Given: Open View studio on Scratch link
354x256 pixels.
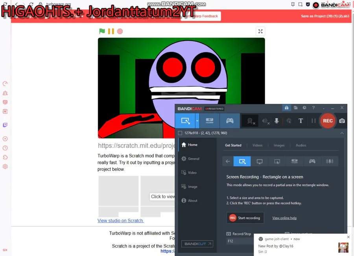Looking at the screenshot, I should [121, 221].
